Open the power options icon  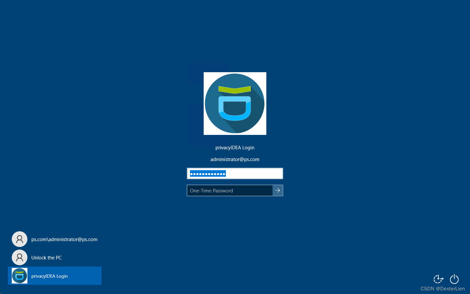(454, 279)
